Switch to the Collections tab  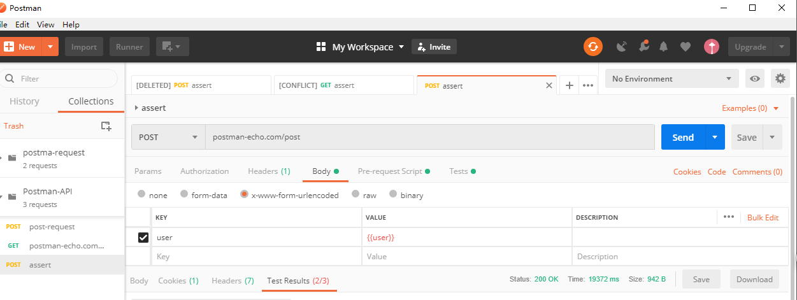pos(91,101)
